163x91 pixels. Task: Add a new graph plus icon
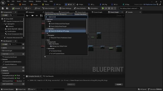pyautogui.click(x=23, y=48)
